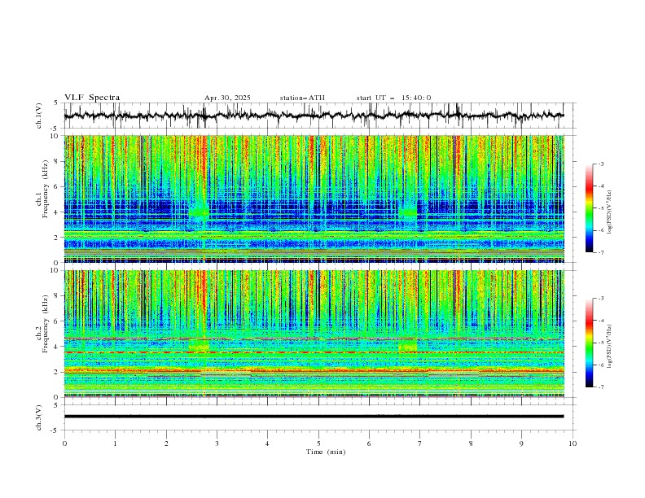Click the ch.1 "Frequency (kHz)" axis label
This screenshot has width=645, height=498.
(x=46, y=189)
